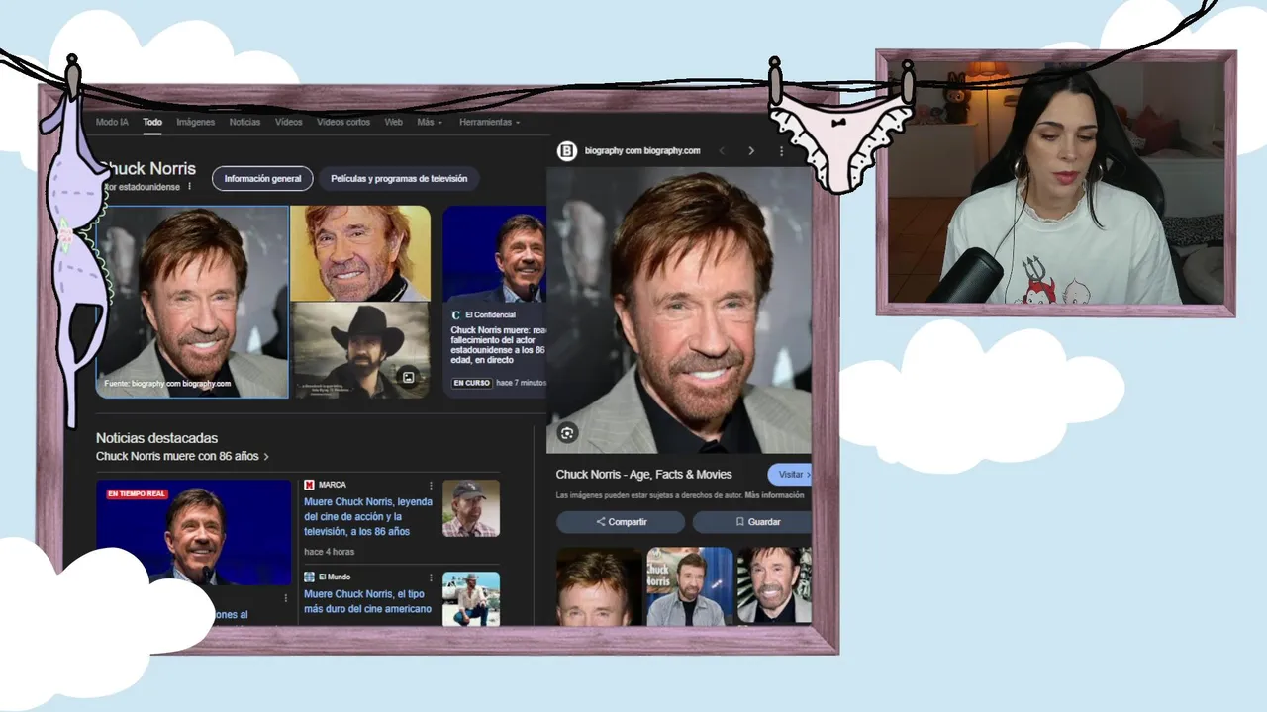Screen dimensions: 1267x712
Task: Open three-dot menu under live news image
Action: (x=286, y=598)
